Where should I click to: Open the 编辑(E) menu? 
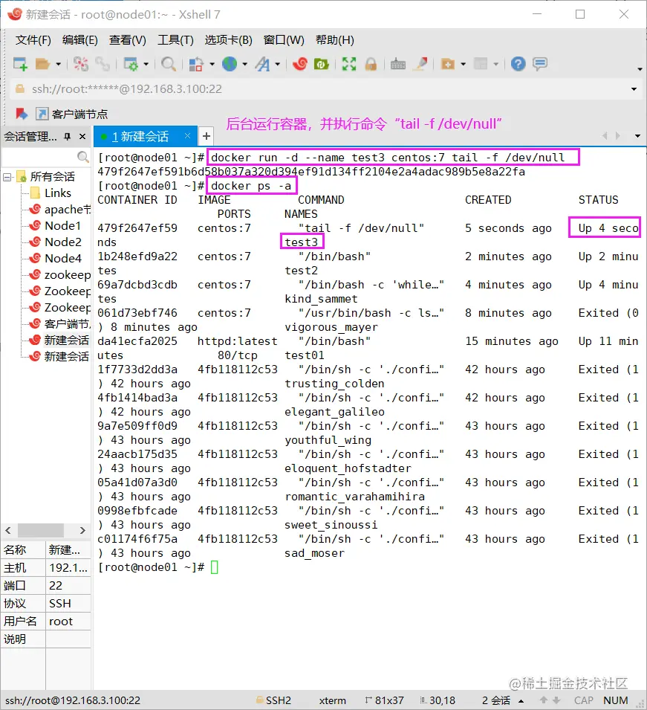pos(80,40)
